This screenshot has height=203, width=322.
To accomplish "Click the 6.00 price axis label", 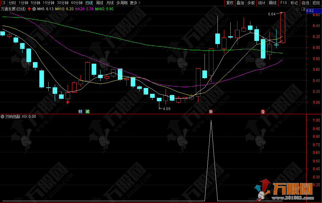I will [316, 47].
